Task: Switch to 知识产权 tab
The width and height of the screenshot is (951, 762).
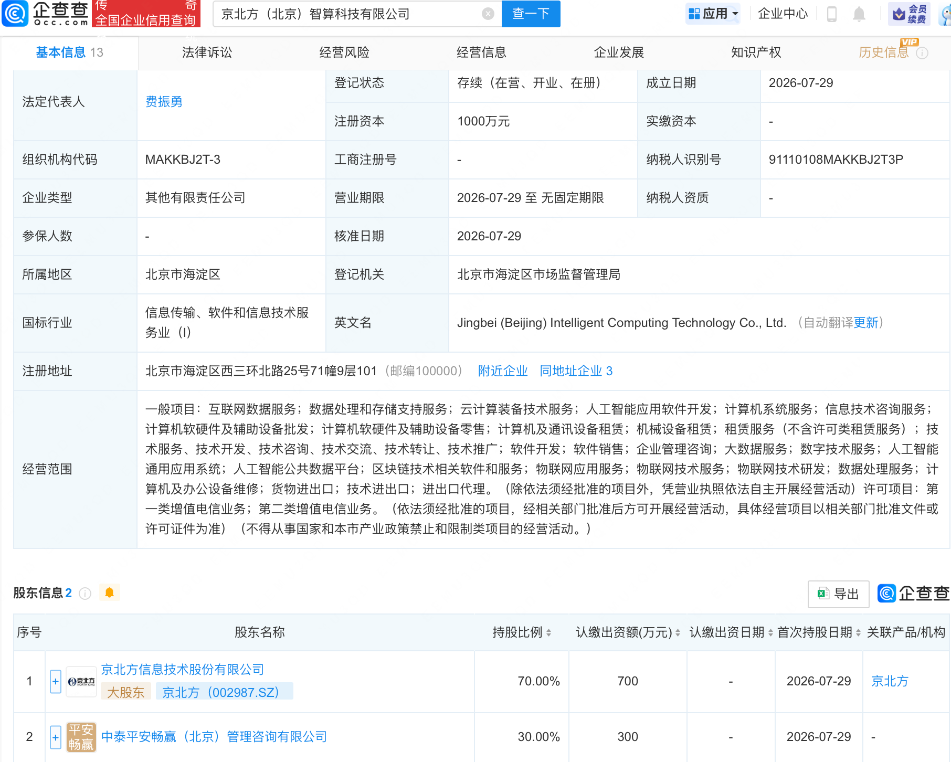Action: click(x=756, y=52)
